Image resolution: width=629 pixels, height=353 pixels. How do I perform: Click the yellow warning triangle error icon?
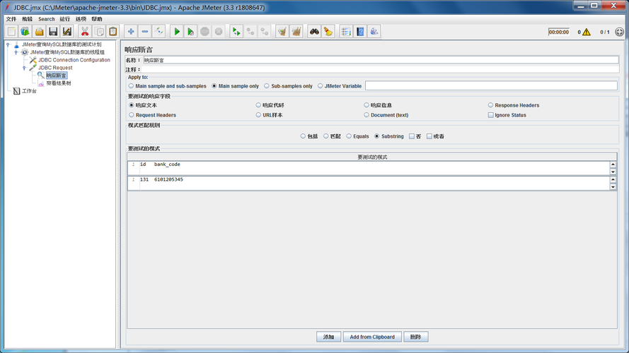pos(586,32)
